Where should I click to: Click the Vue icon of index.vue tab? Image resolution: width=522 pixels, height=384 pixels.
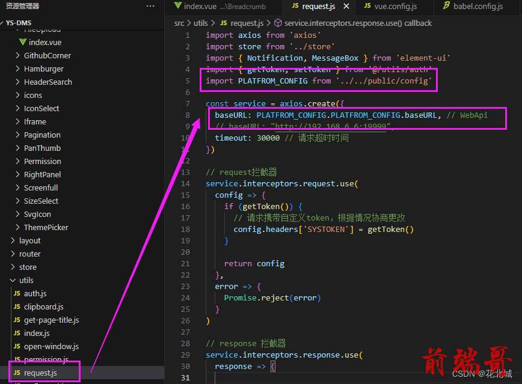click(x=178, y=5)
